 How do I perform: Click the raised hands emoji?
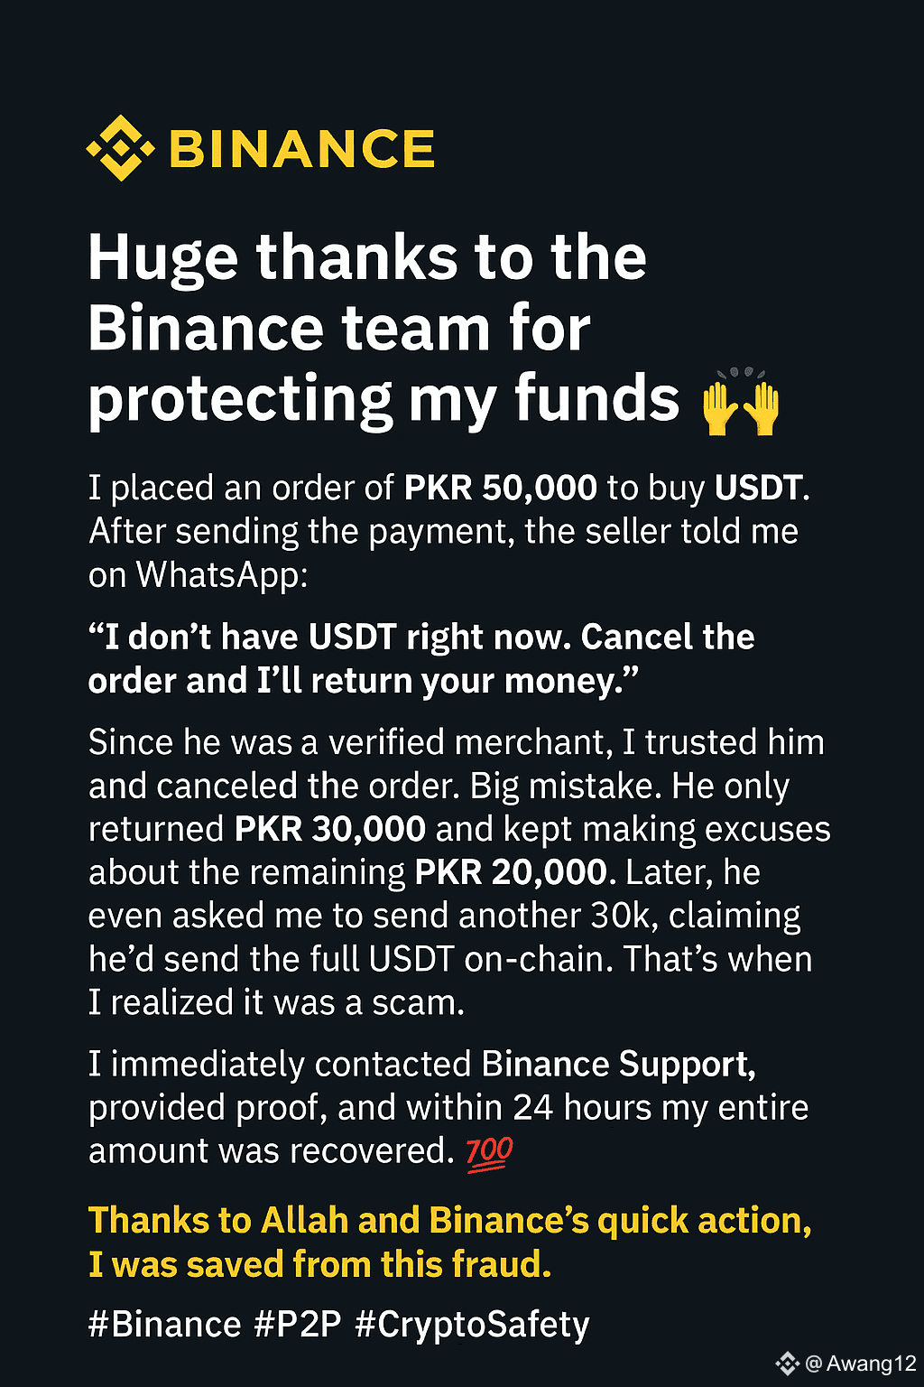tap(741, 402)
